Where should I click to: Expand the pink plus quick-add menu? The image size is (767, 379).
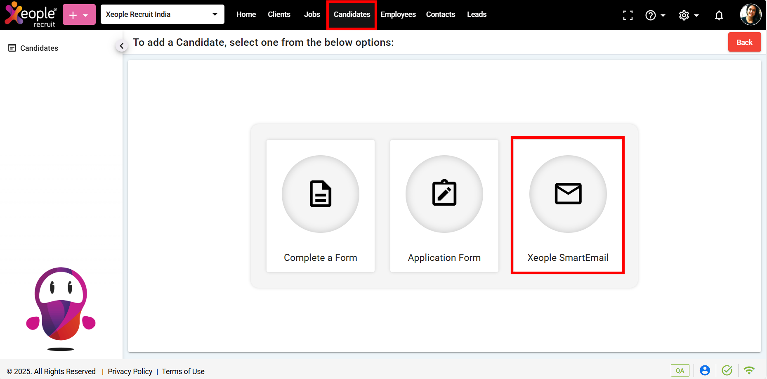tap(79, 15)
